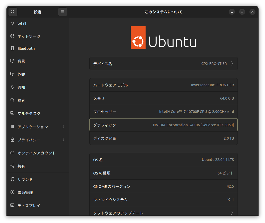Image resolution: width=265 pixels, height=223 pixels.
Task: Click the アプリケーション grid icon
Action: (x=12, y=127)
